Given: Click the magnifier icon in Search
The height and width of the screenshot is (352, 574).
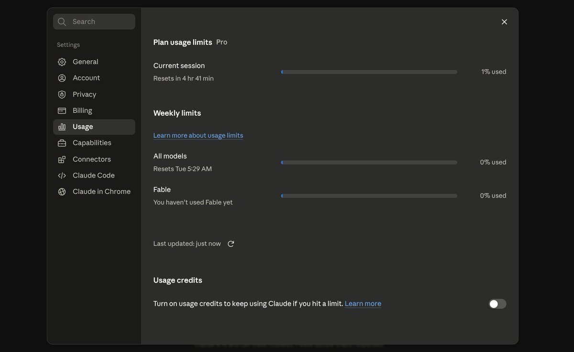Looking at the screenshot, I should click(62, 22).
